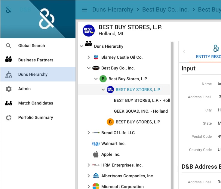Click Duns Hierarchy breadcrumb link

[x=113, y=10]
